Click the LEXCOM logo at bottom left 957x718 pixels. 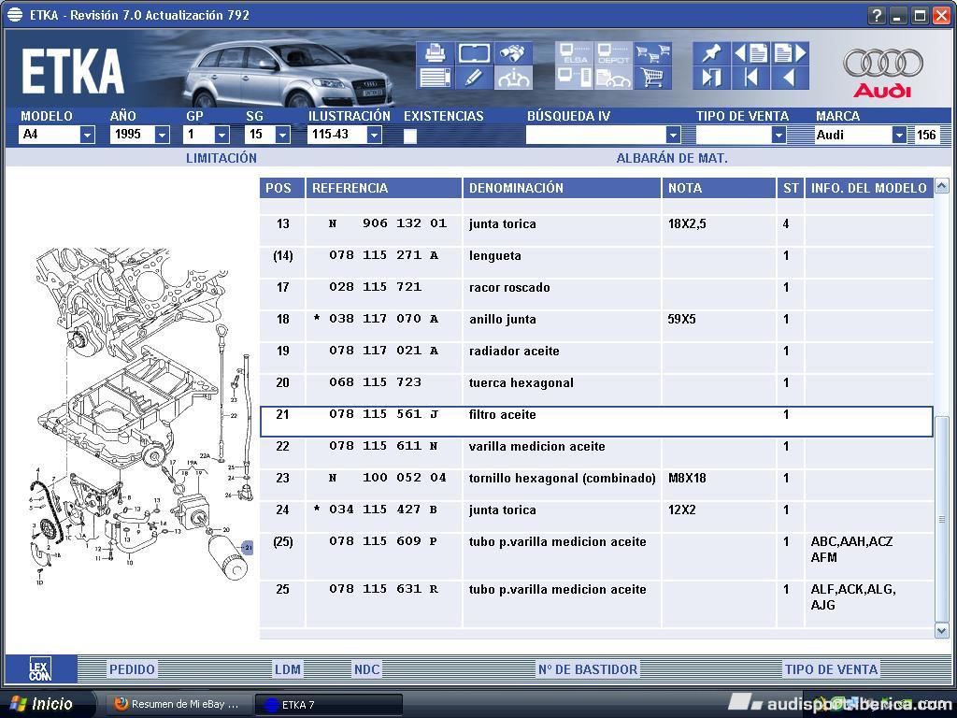pos(40,669)
